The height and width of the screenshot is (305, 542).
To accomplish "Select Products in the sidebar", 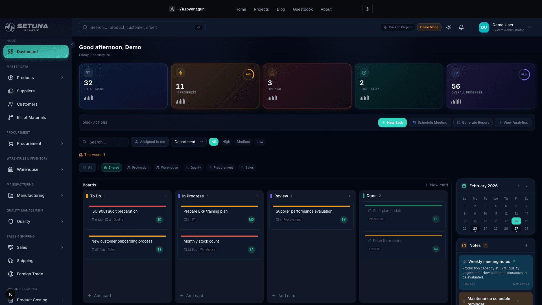I will point(25,78).
